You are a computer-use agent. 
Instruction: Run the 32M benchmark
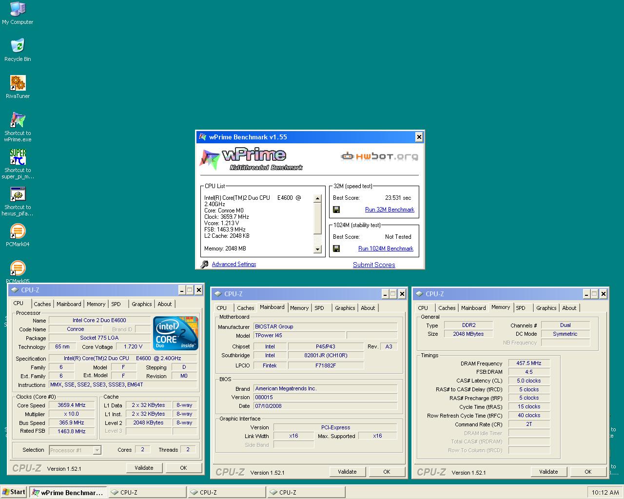(390, 210)
